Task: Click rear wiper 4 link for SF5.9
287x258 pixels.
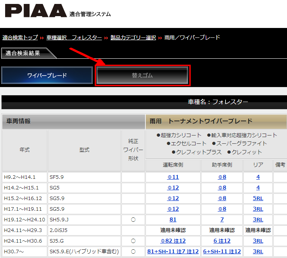Action: [x=258, y=177]
